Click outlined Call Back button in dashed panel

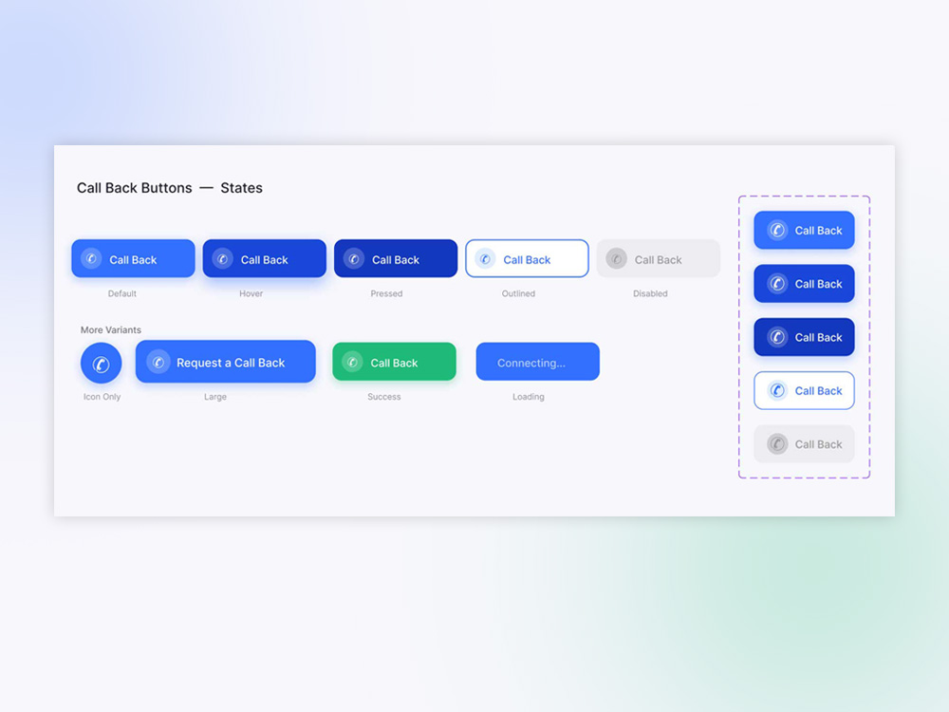(x=804, y=390)
